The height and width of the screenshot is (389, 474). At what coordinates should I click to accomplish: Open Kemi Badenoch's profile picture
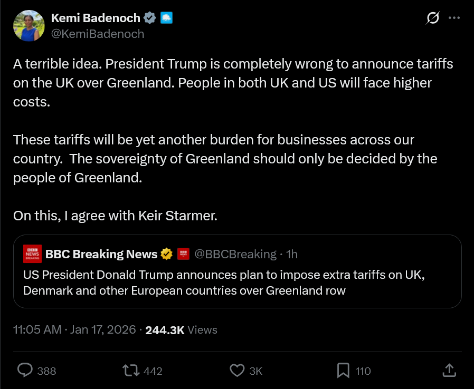pyautogui.click(x=29, y=25)
